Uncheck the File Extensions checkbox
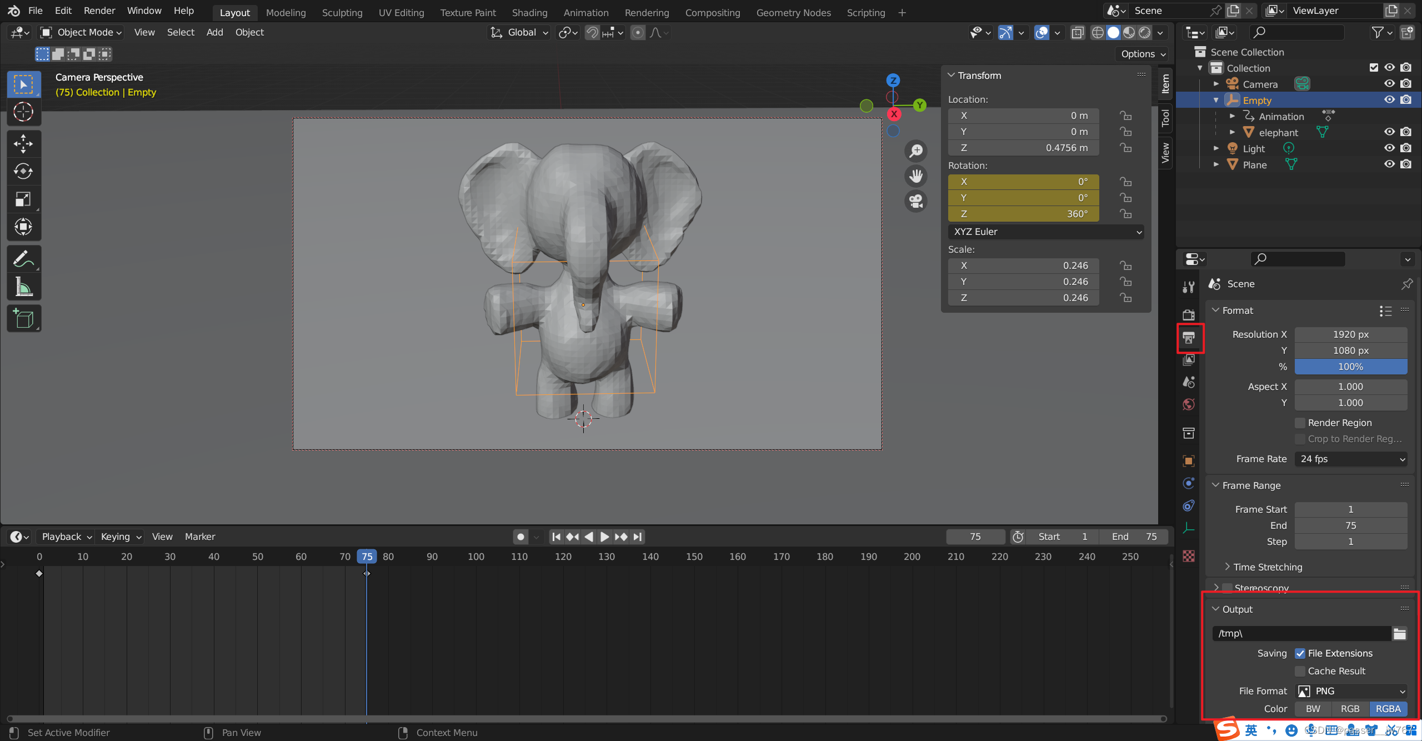1422x741 pixels. [1300, 653]
